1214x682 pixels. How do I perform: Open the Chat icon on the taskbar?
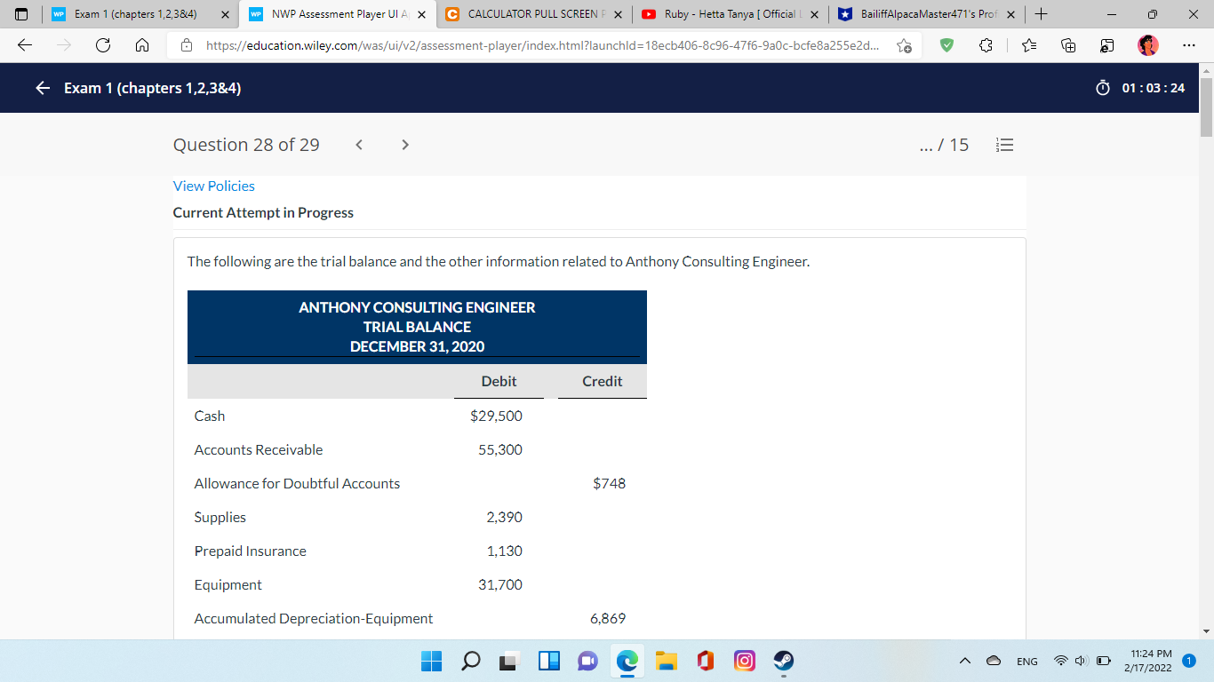tap(587, 661)
